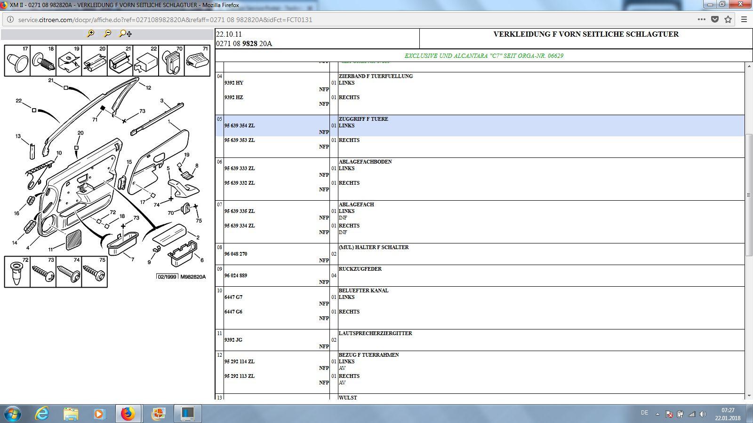Image resolution: width=753 pixels, height=423 pixels.
Task: Select part thumbnail 19
Action: (x=69, y=61)
